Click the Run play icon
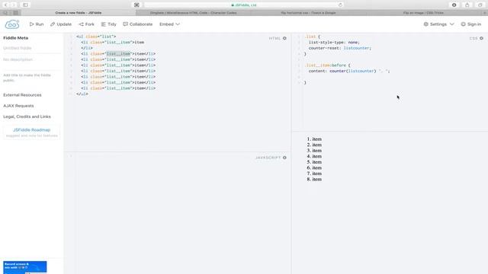The width and height of the screenshot is (488, 274). 31,24
